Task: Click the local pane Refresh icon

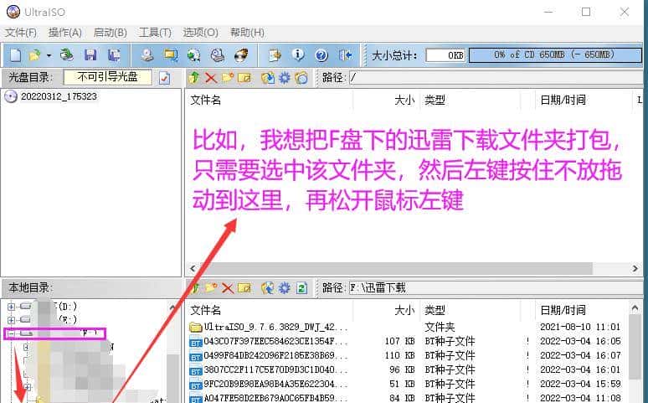Action: 301,287
